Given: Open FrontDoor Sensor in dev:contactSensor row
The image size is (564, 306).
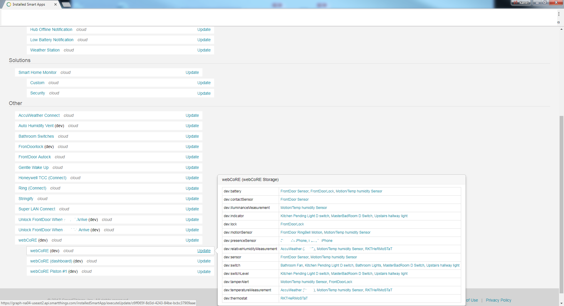Looking at the screenshot, I should point(294,199).
